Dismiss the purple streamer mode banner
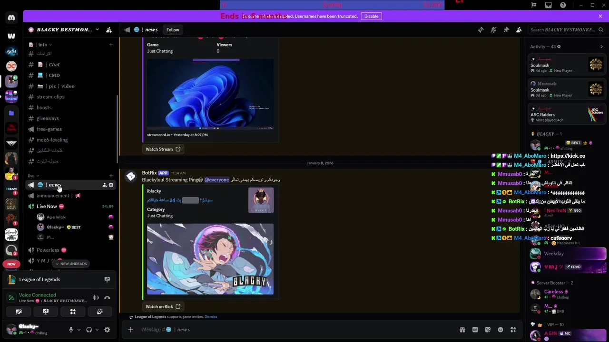The height and width of the screenshot is (342, 609). (x=600, y=16)
